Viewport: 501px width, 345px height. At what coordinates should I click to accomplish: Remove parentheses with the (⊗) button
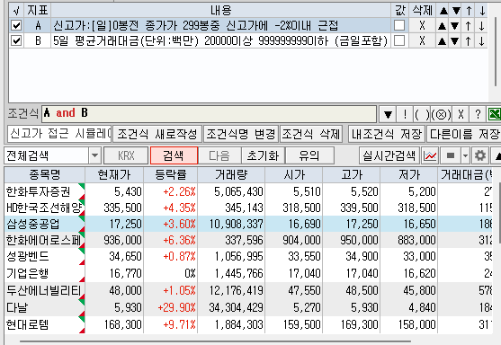(442, 114)
